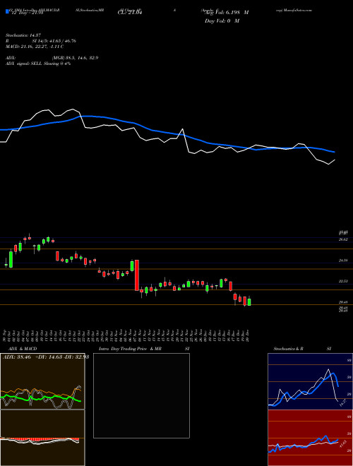The width and height of the screenshot is (353, 466).
Task: Click the 'ADX: 38.46 +DY: 14.63 -DY: 32.93' header
Action: point(46,357)
